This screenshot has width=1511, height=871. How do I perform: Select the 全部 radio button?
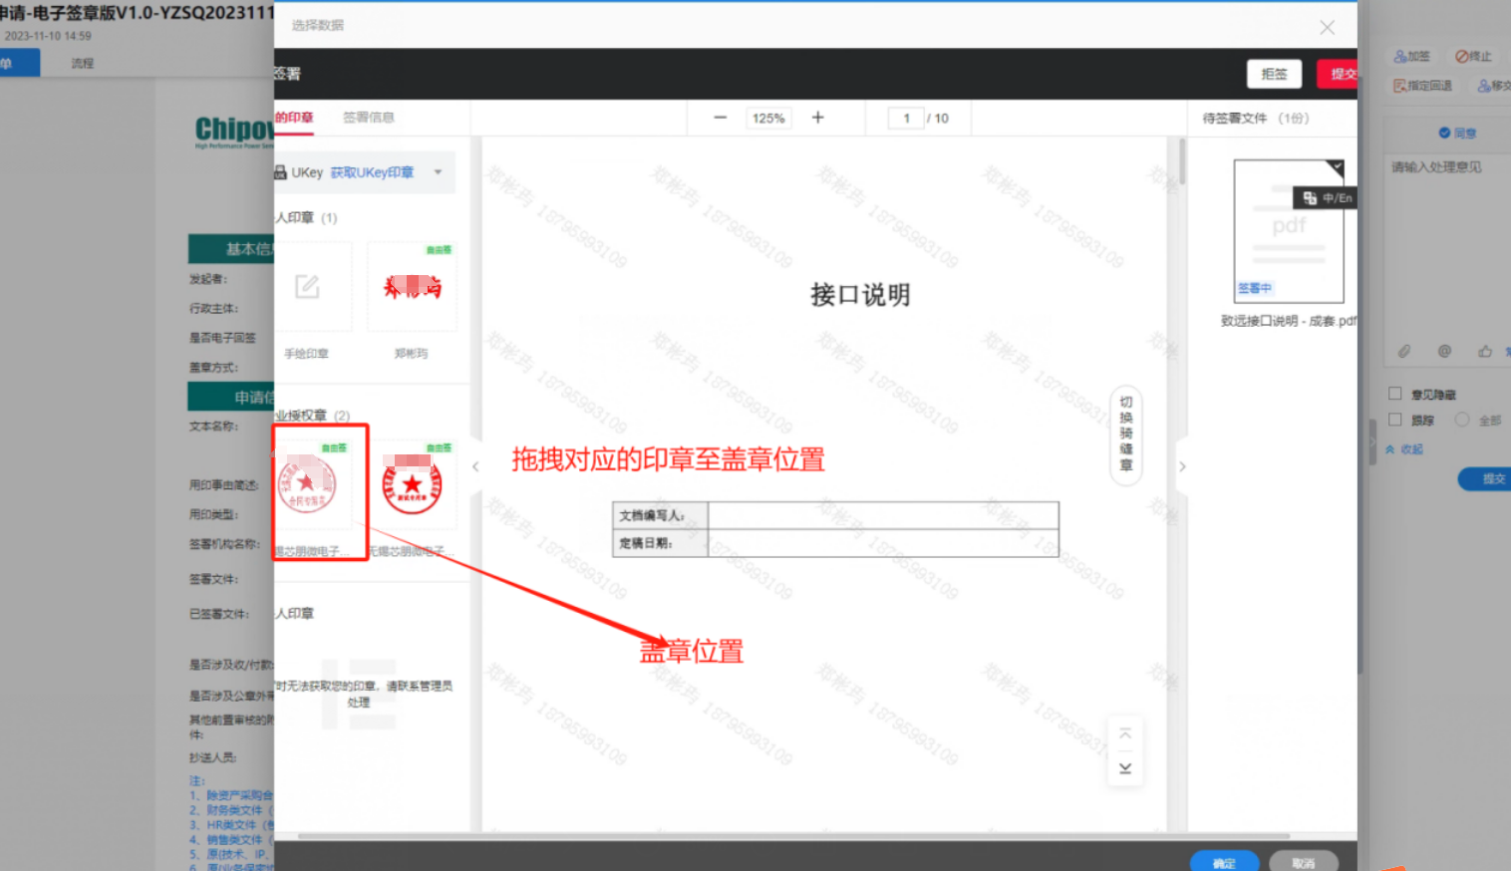click(1462, 420)
